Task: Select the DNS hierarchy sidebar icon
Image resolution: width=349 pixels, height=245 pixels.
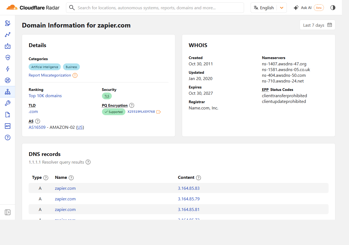Action: 8,92
